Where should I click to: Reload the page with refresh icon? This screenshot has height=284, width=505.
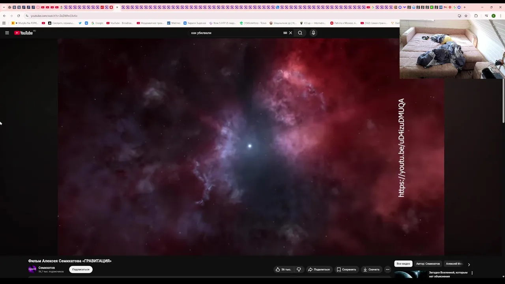coord(18,16)
